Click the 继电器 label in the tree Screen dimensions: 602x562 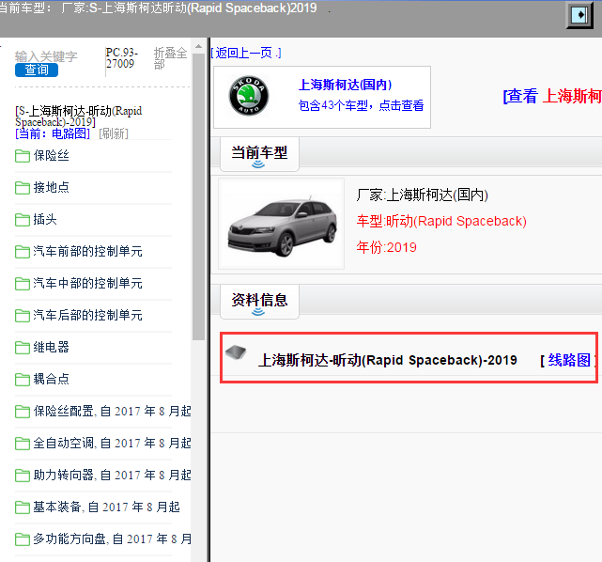(x=51, y=347)
